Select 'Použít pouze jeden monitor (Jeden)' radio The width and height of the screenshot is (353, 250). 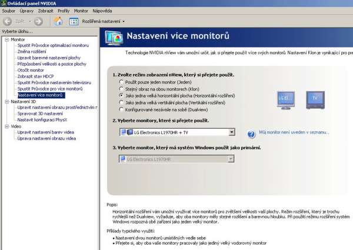coord(121,82)
